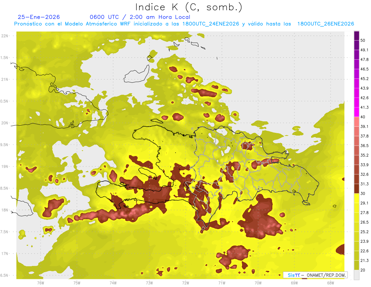Click '0600 UTC / 2:00 am Hora Local'
The width and height of the screenshot is (371, 287).
pos(140,17)
